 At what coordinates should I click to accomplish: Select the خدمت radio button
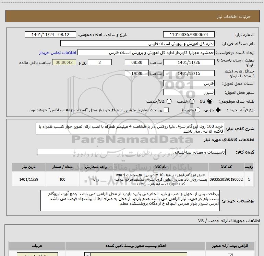point(192,101)
